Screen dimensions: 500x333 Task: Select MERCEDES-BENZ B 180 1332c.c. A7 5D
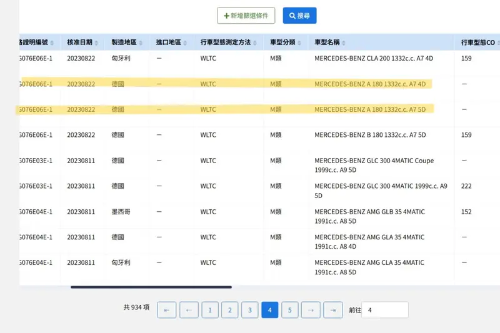pyautogui.click(x=370, y=135)
